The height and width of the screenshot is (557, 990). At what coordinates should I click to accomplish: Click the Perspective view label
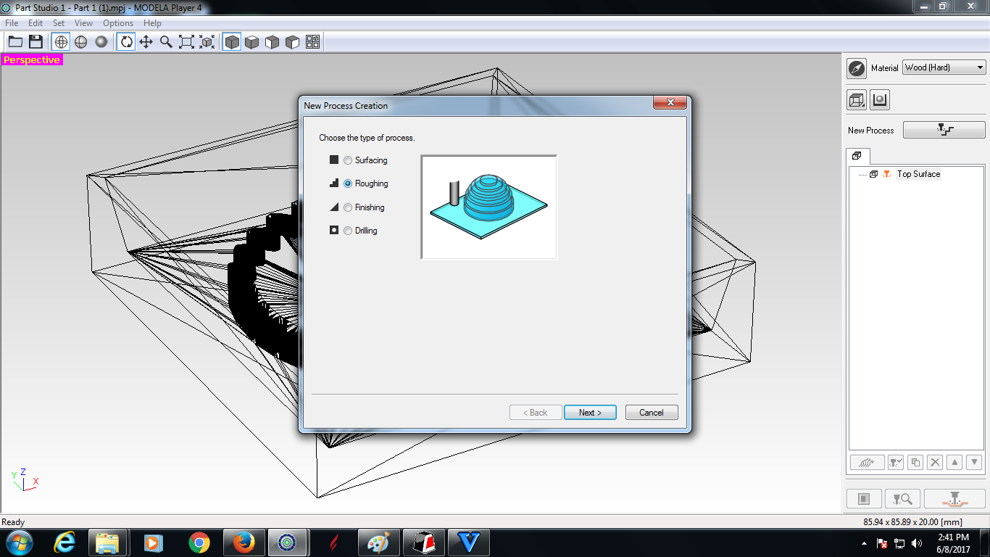pos(32,59)
